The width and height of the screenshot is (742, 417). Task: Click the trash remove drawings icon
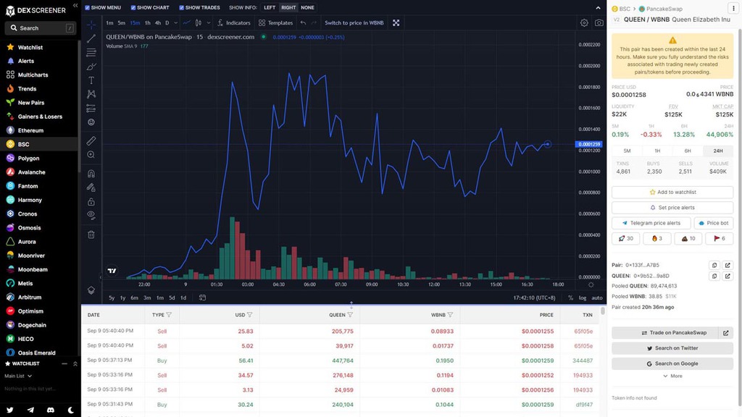[x=91, y=235]
